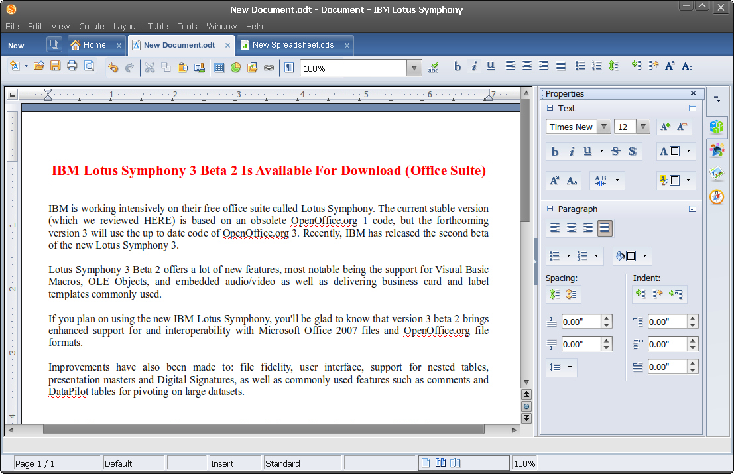The height and width of the screenshot is (474, 734).
Task: Open the font size 12 dropdown
Action: coord(643,127)
